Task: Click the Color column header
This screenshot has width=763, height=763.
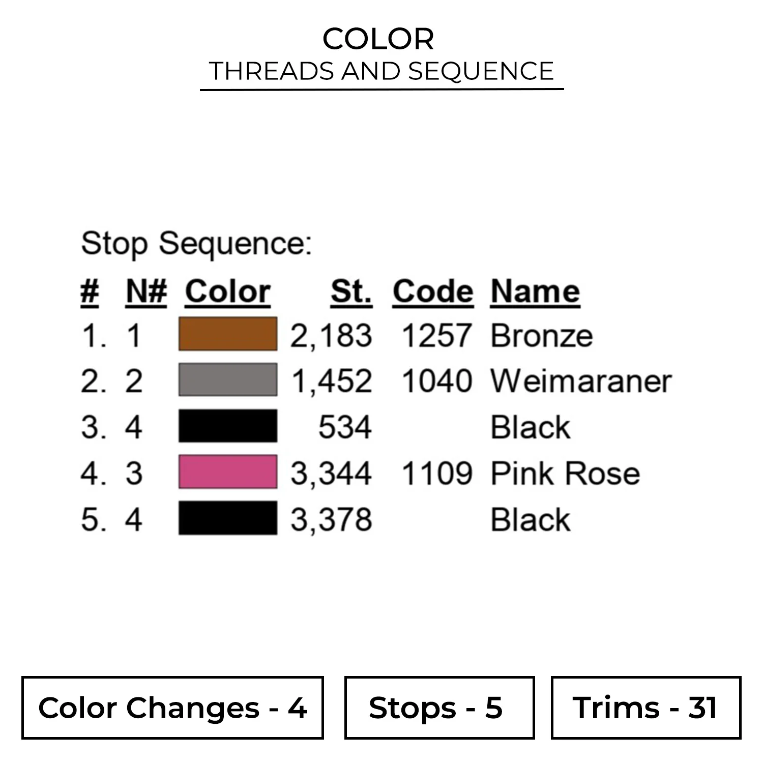Action: click(x=227, y=292)
